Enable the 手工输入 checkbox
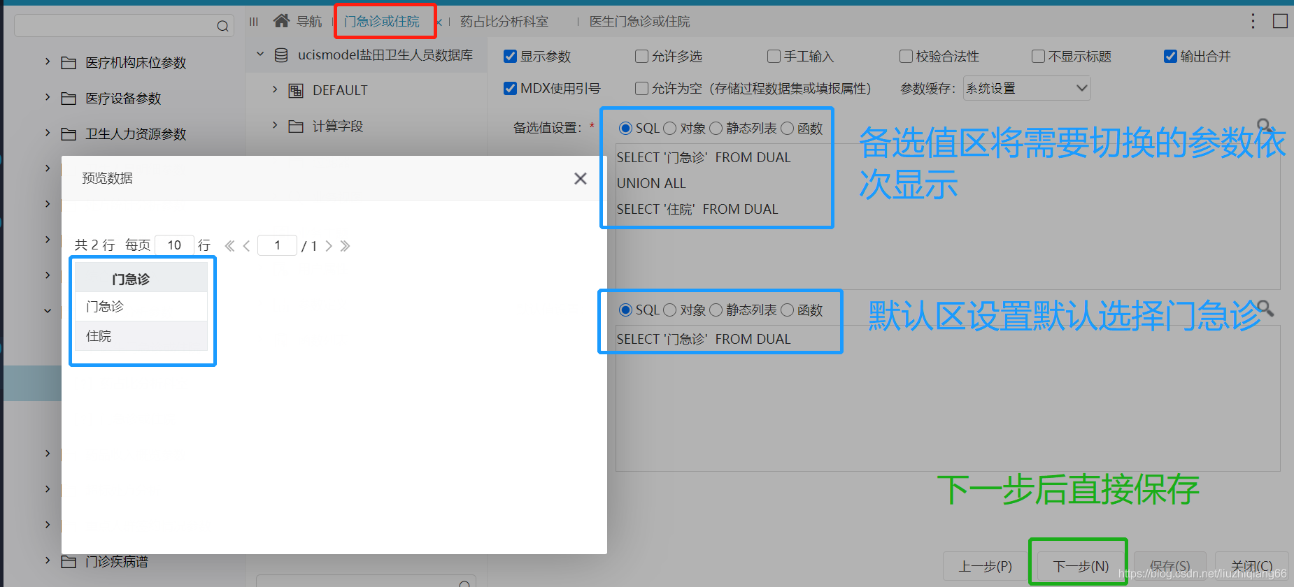Image resolution: width=1294 pixels, height=587 pixels. 774,57
